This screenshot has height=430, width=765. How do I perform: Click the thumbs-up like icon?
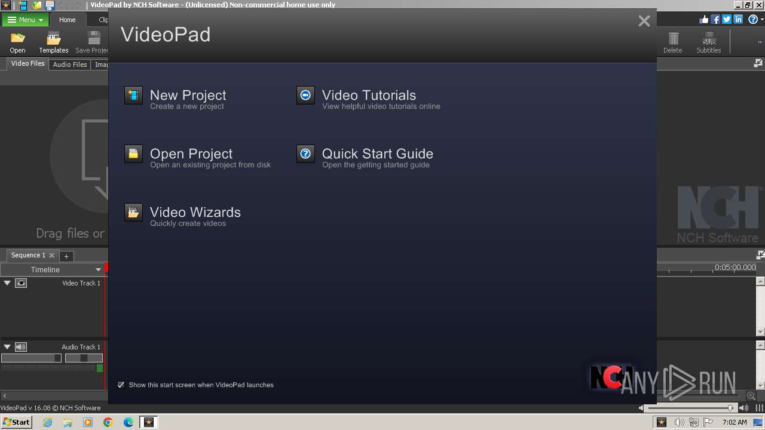pyautogui.click(x=704, y=20)
